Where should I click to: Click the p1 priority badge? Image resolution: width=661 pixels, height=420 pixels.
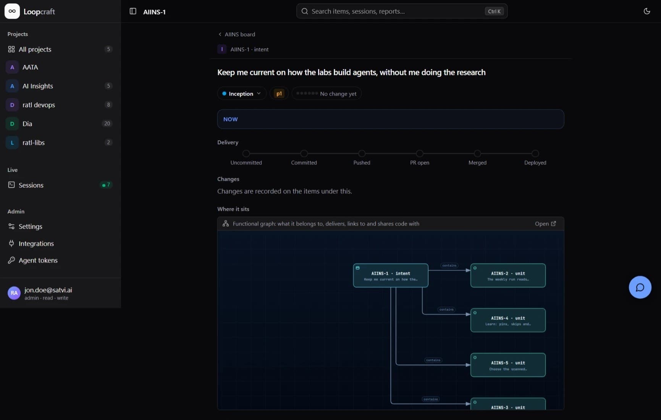coord(279,94)
